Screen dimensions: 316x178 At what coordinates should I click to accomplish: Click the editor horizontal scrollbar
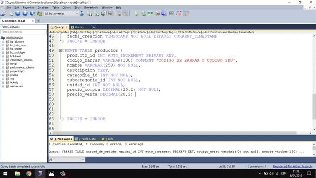point(174,133)
